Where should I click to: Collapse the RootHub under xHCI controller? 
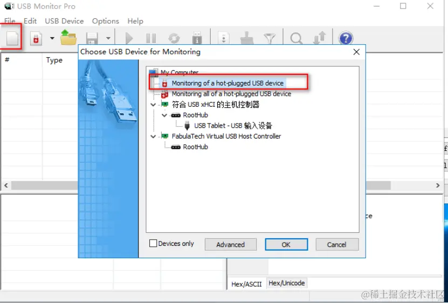click(164, 115)
